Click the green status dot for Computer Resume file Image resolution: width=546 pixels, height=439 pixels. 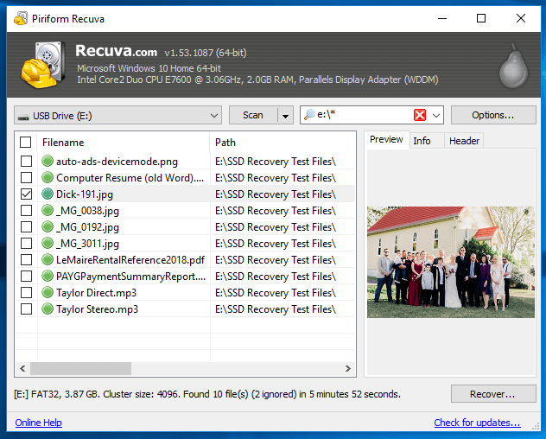[x=47, y=177]
